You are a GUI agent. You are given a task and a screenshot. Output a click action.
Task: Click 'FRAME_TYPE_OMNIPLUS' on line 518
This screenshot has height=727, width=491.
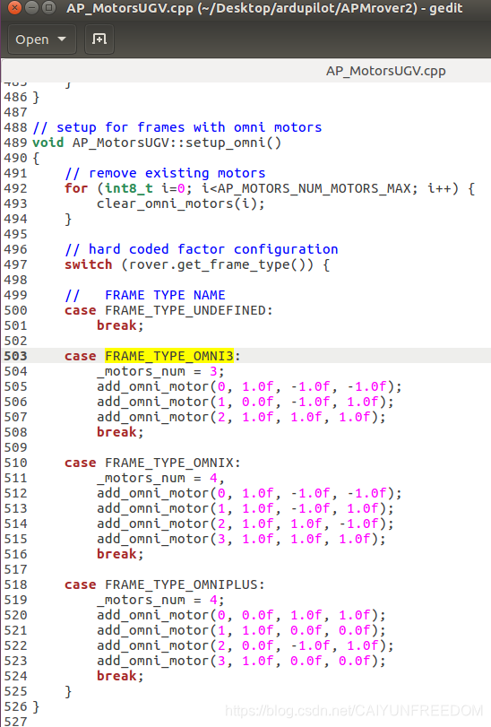click(x=181, y=584)
